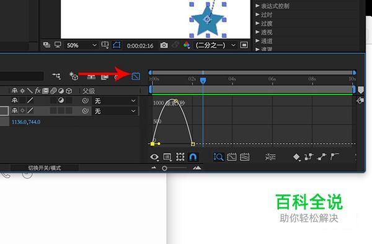Click Fit selection to view icon
The height and width of the screenshot is (244, 372).
(x=231, y=157)
